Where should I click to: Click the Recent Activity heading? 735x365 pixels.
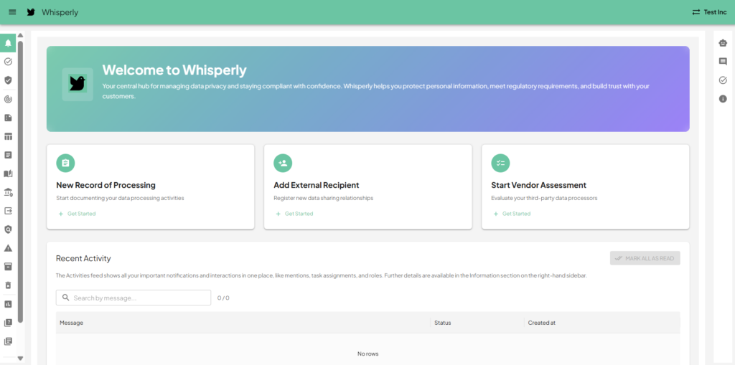click(83, 258)
